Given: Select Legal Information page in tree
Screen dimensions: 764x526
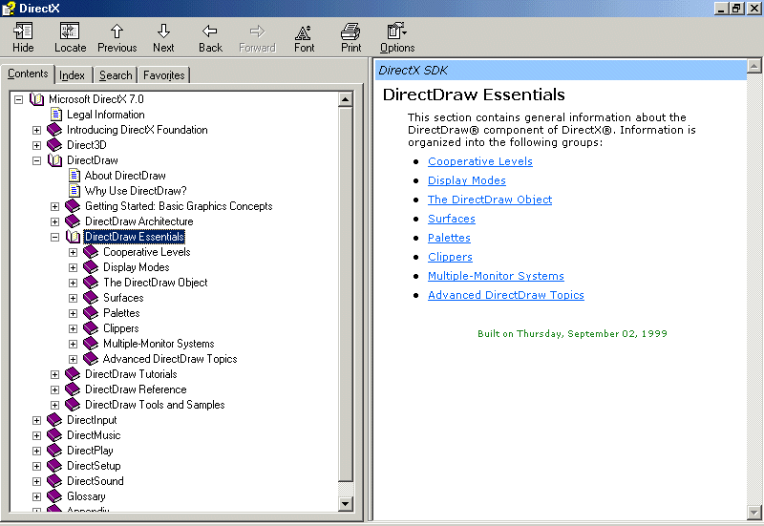Looking at the screenshot, I should coord(105,115).
